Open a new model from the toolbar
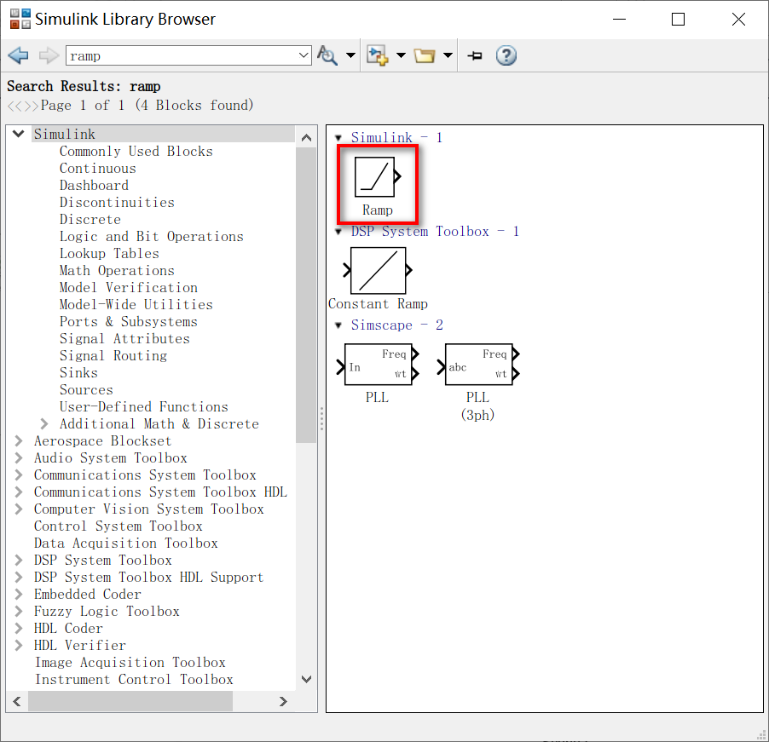The image size is (769, 742). coord(378,55)
